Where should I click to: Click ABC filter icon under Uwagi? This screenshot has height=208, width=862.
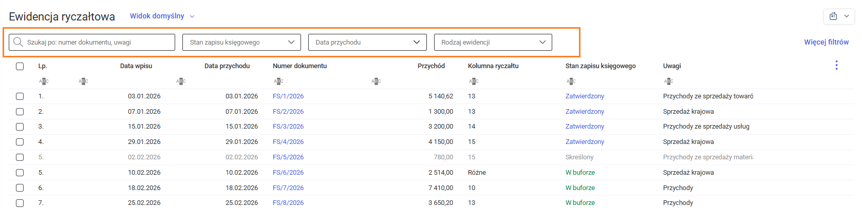point(668,81)
